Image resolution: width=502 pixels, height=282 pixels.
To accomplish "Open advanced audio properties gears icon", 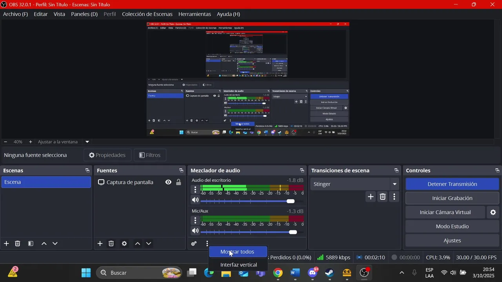I will click(194, 244).
